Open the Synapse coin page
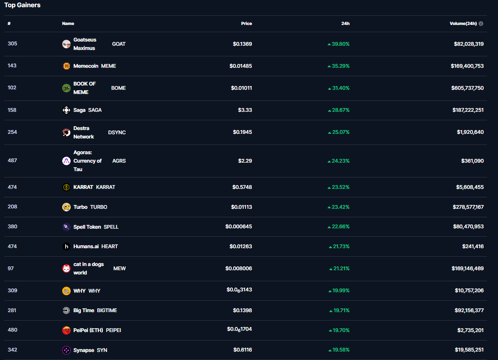The height and width of the screenshot is (360, 498). (x=84, y=350)
